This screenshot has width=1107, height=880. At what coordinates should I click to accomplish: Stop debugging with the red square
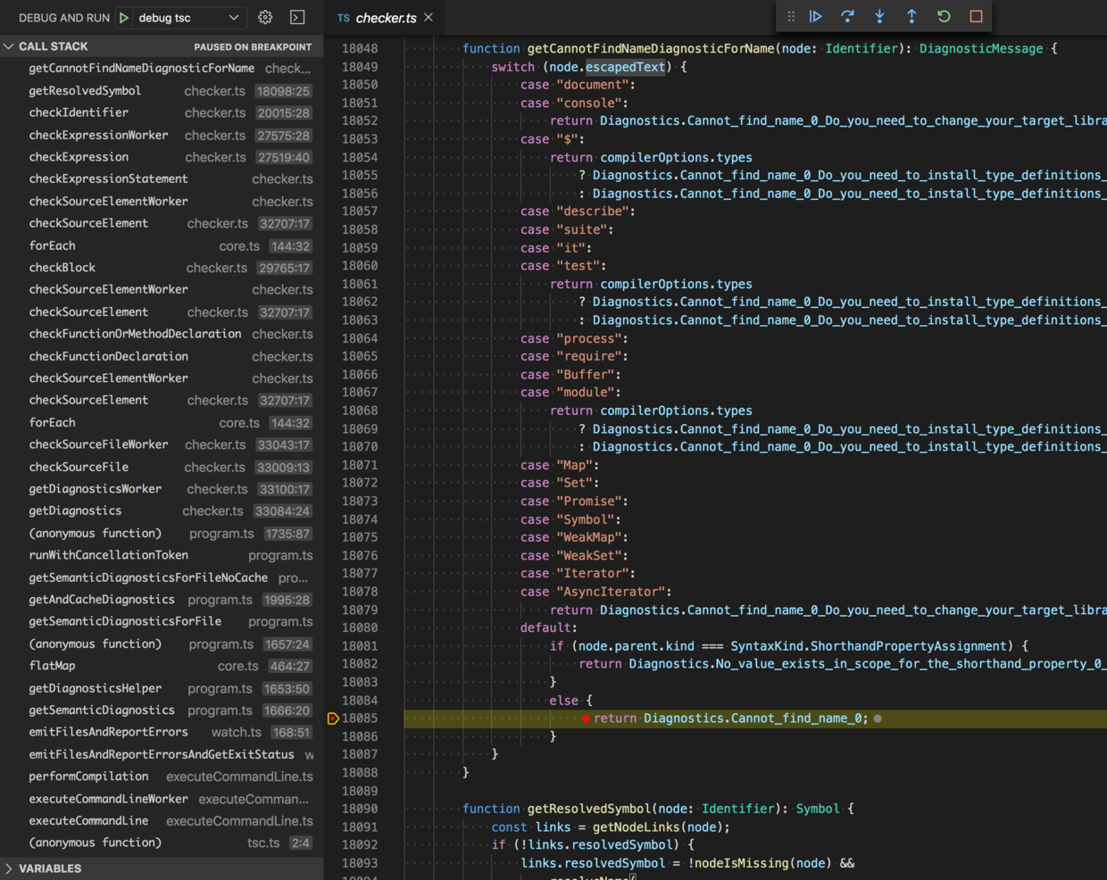[976, 16]
